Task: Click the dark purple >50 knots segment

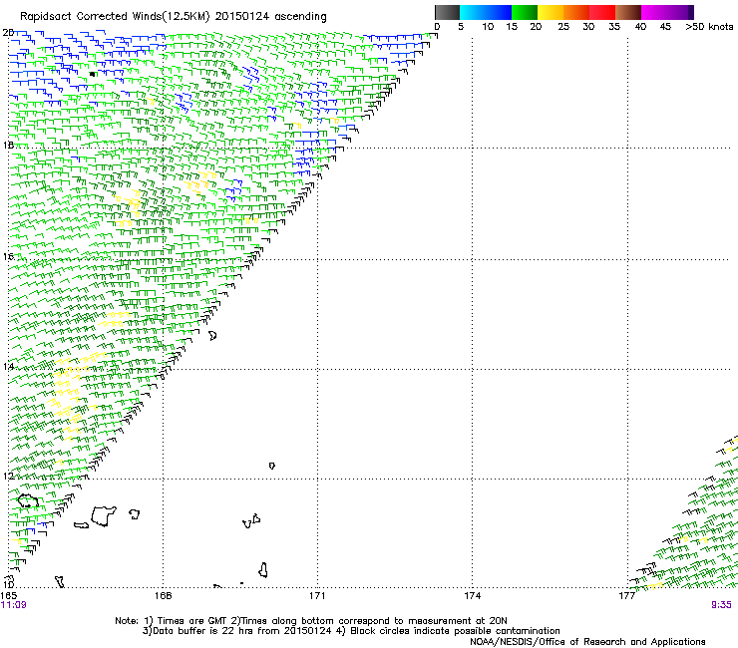Action: click(x=691, y=12)
